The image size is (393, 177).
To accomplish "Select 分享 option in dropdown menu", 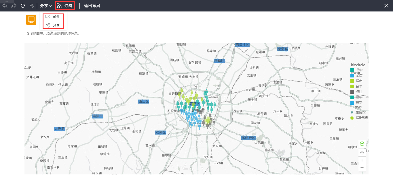I will pos(53,25).
